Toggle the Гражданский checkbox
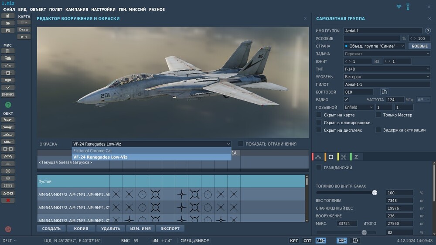The width and height of the screenshot is (436, 245). (319, 167)
